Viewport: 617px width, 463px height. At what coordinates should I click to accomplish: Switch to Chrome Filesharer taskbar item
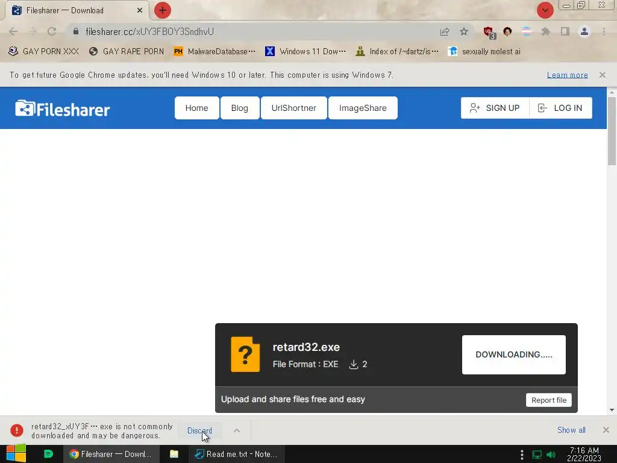pos(111,454)
